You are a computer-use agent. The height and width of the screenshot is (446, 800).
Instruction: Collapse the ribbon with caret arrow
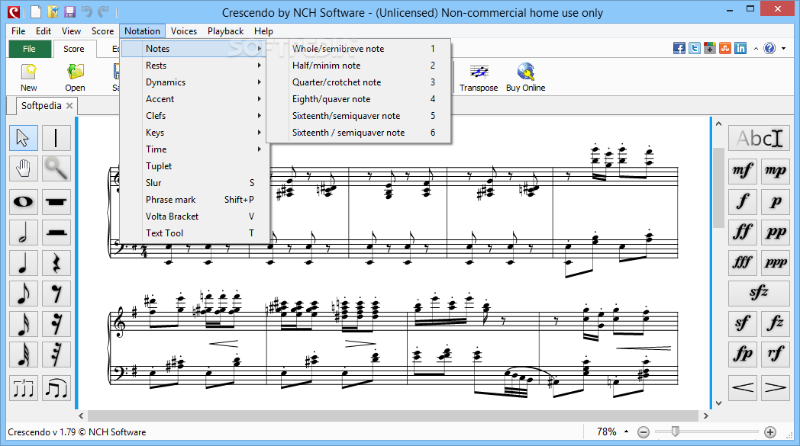click(x=756, y=49)
